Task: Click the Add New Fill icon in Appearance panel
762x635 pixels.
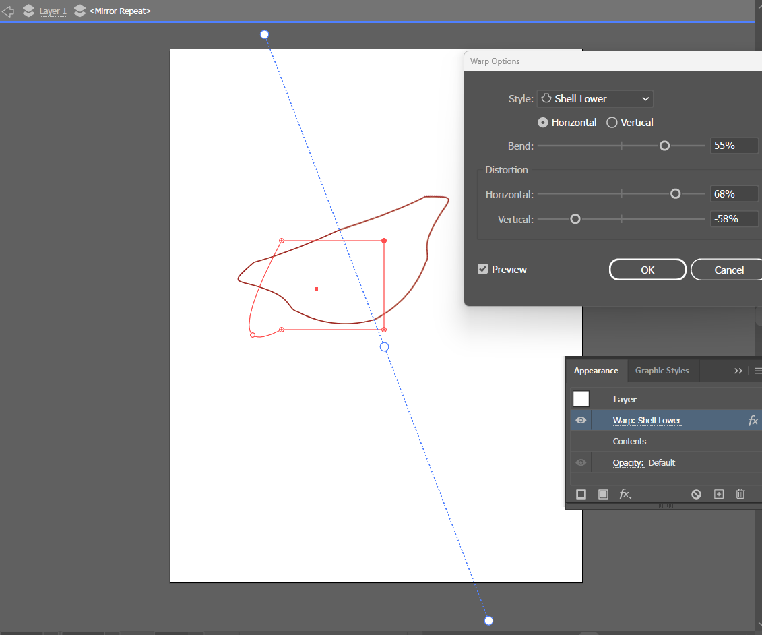Action: click(x=602, y=494)
